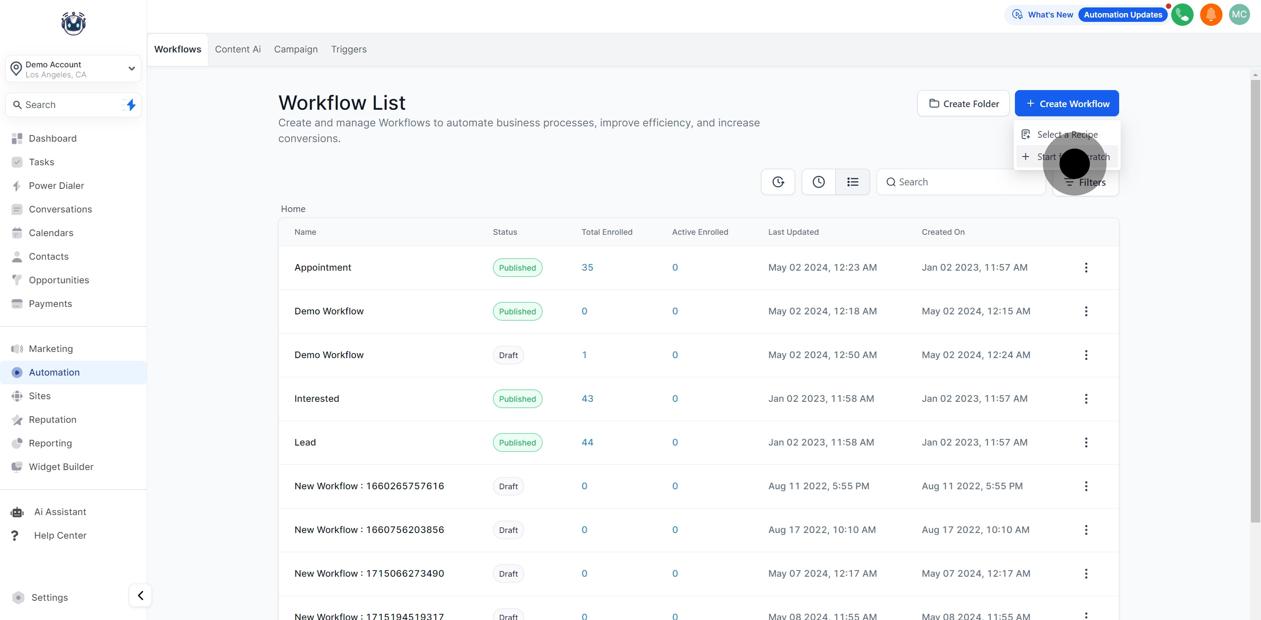The height and width of the screenshot is (620, 1261).
Task: Open the orange notifications bell
Action: pyautogui.click(x=1211, y=15)
